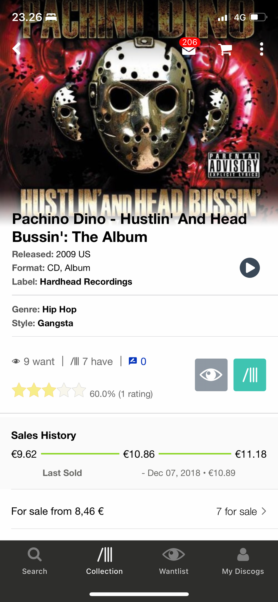Tap the Hip Hop genre link

(59, 309)
